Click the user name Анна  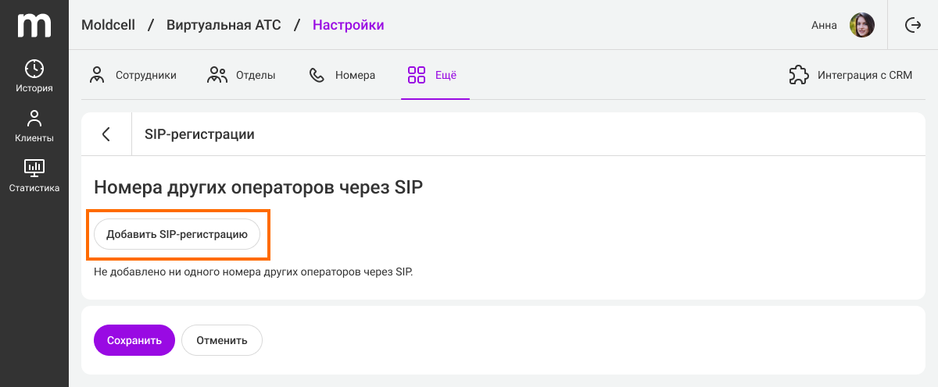click(x=824, y=25)
